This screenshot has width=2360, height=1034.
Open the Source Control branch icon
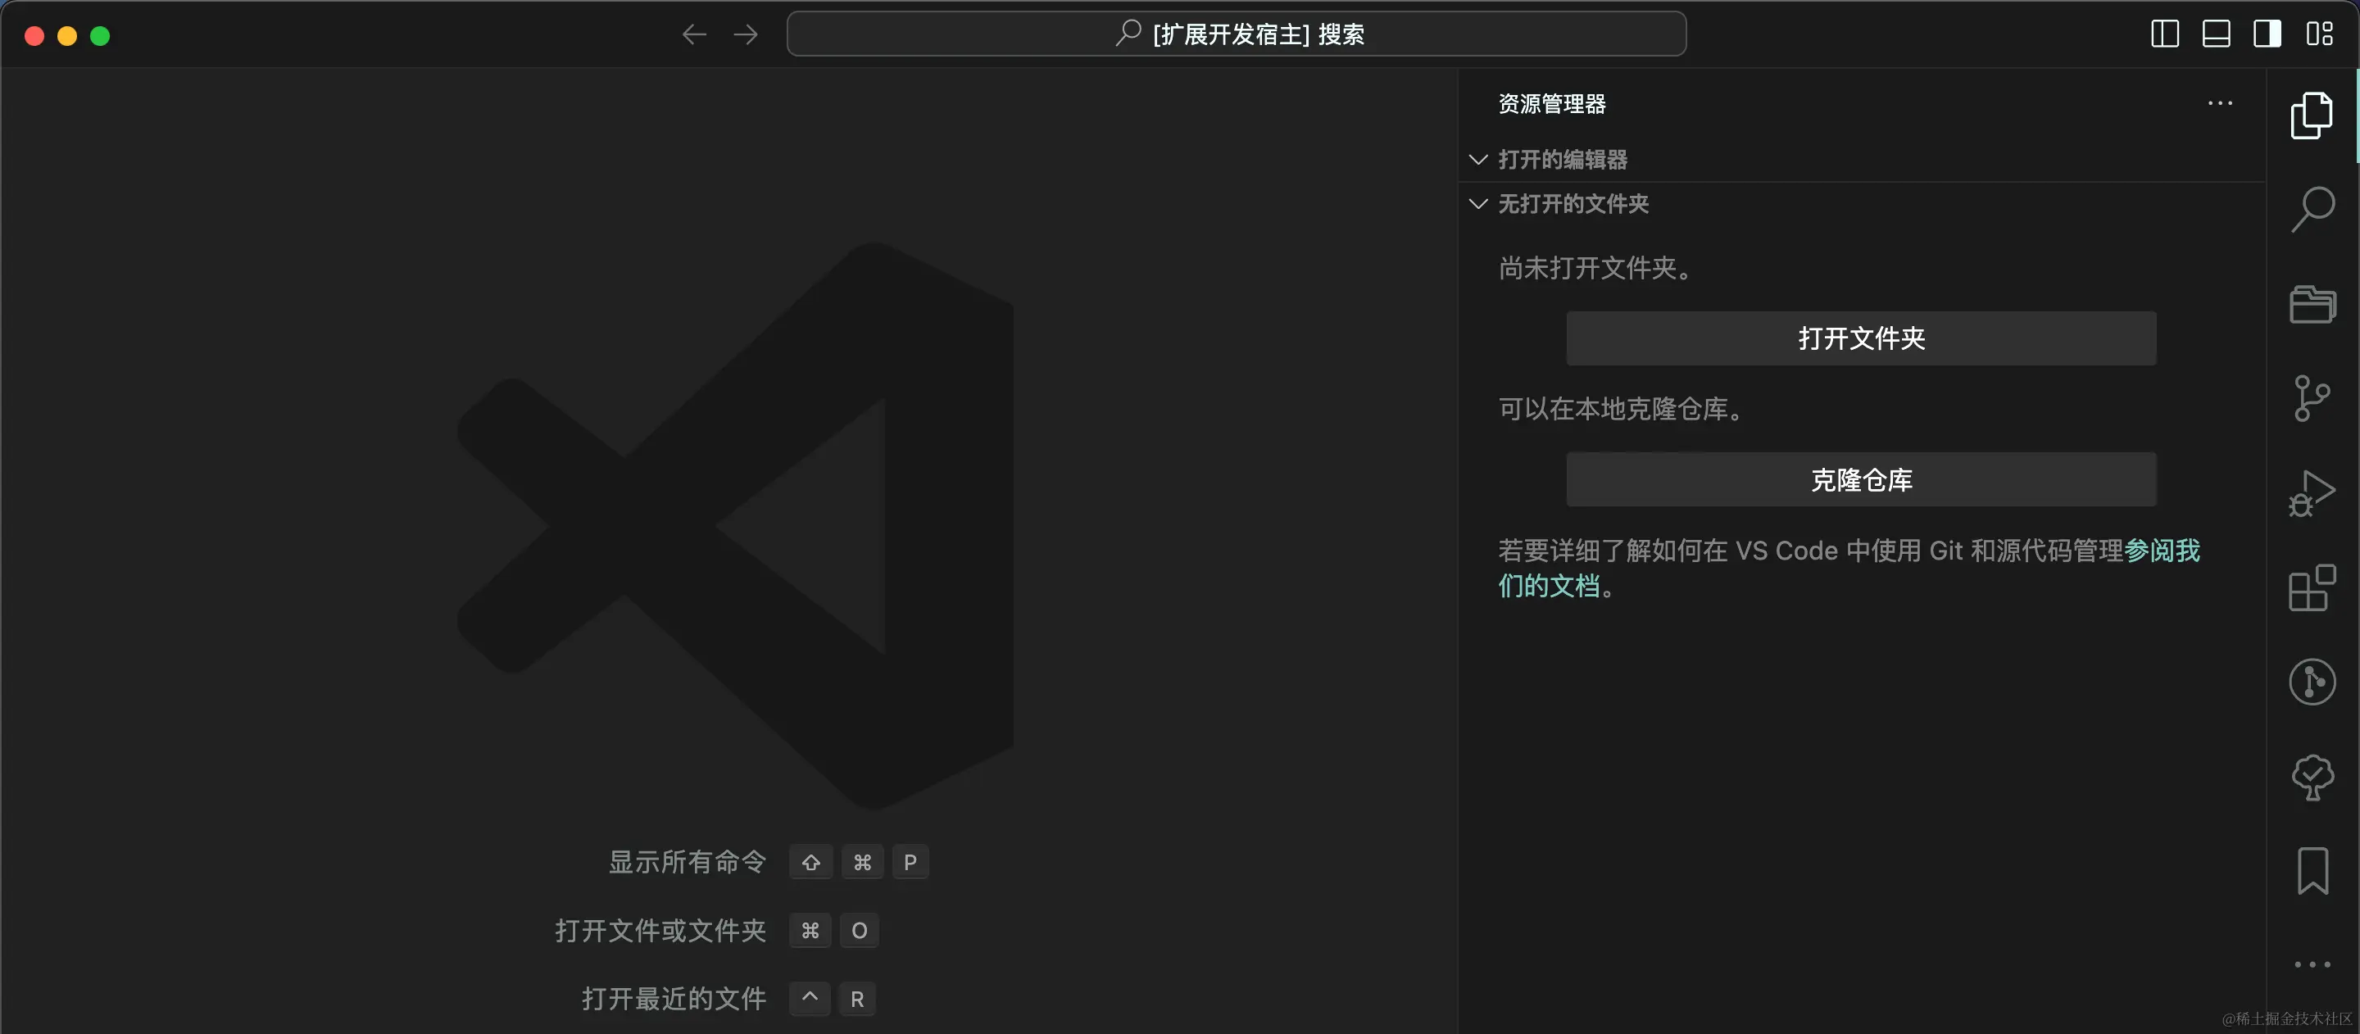coord(2312,398)
